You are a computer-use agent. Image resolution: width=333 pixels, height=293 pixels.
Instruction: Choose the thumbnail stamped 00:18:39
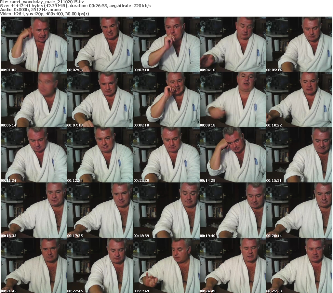tap(166, 210)
